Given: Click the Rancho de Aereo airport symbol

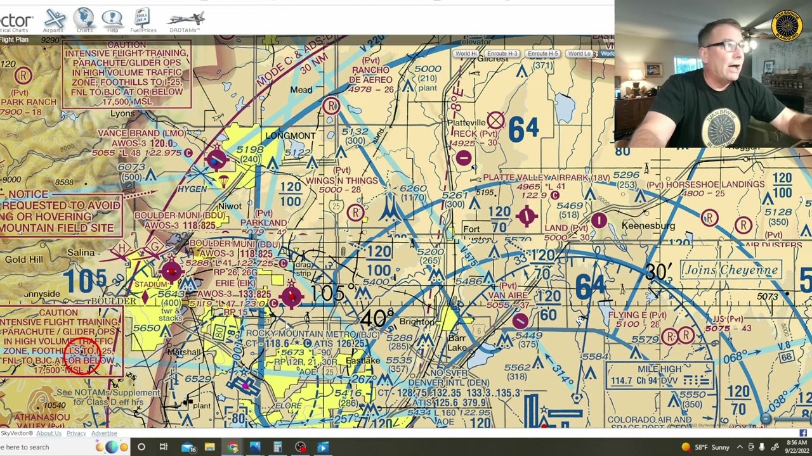Looking at the screenshot, I should click(x=331, y=106).
